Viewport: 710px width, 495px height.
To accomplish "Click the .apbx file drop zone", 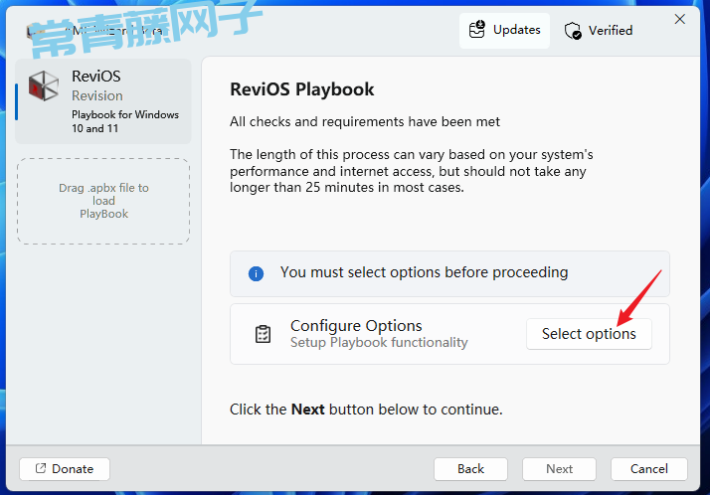I will coord(103,201).
